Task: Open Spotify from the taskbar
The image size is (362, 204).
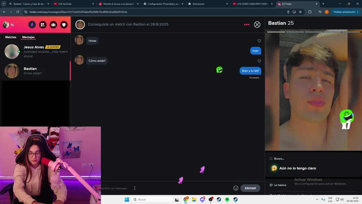Action: point(227,199)
